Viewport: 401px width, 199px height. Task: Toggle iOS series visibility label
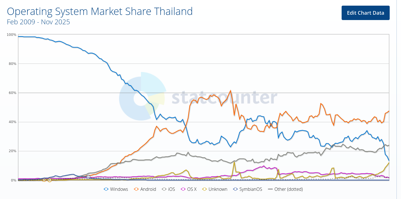tap(171, 189)
